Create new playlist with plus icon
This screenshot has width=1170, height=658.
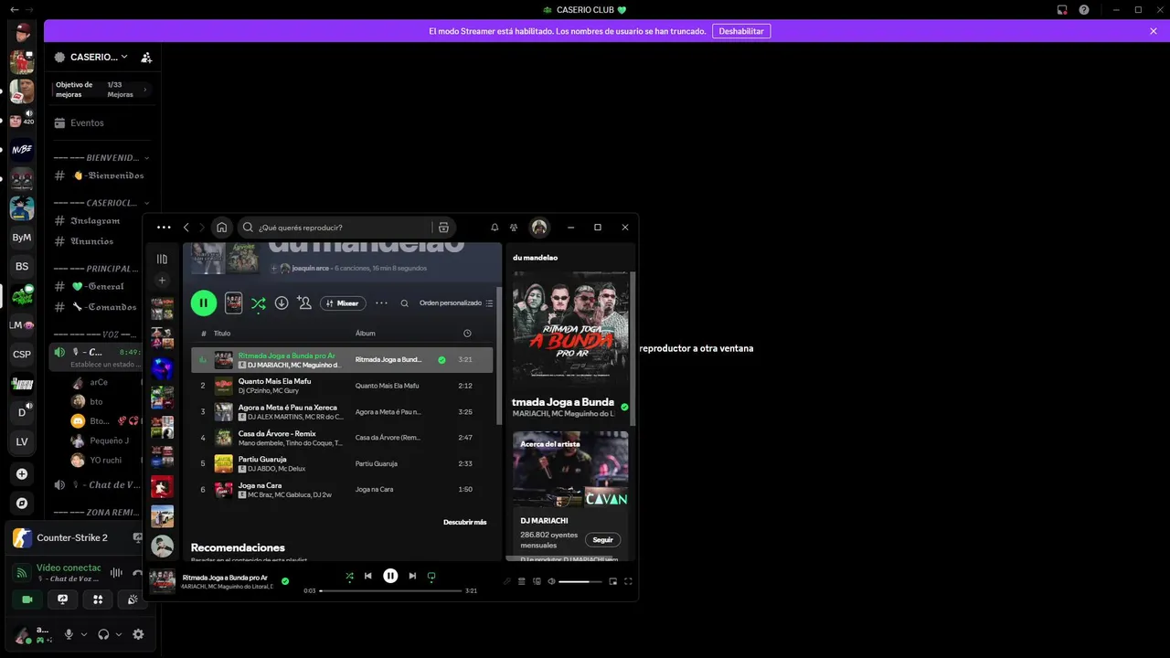click(x=162, y=281)
